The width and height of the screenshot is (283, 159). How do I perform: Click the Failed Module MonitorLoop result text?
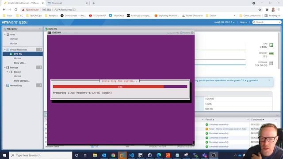[x=228, y=129]
